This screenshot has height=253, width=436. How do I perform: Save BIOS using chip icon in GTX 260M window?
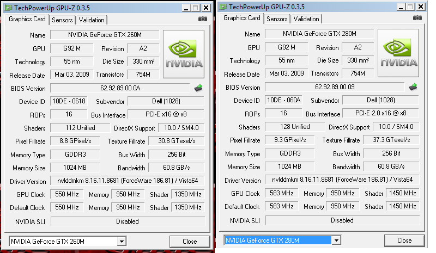tap(198, 88)
